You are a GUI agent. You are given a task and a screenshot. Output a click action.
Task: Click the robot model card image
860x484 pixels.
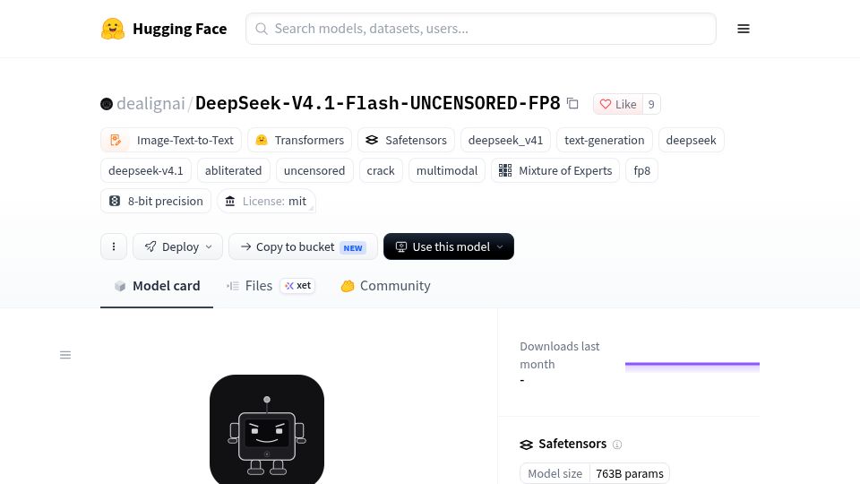[x=267, y=429]
